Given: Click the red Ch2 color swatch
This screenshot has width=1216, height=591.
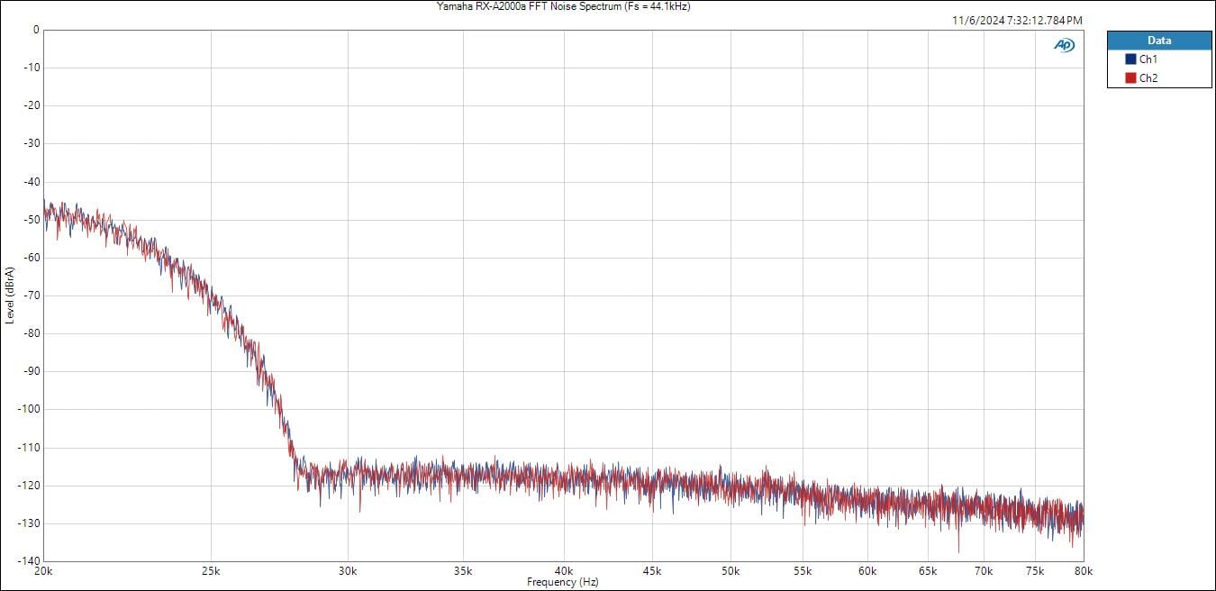Looking at the screenshot, I should tap(1130, 78).
